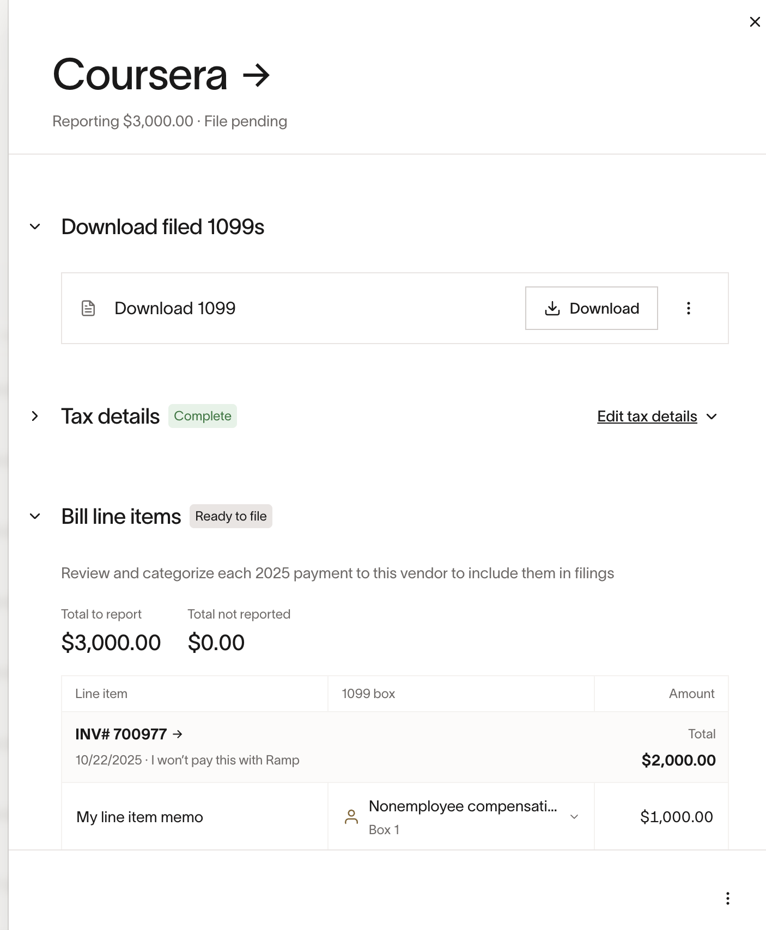Click the Ready to file badge
Viewport: 766px width, 930px height.
click(230, 516)
